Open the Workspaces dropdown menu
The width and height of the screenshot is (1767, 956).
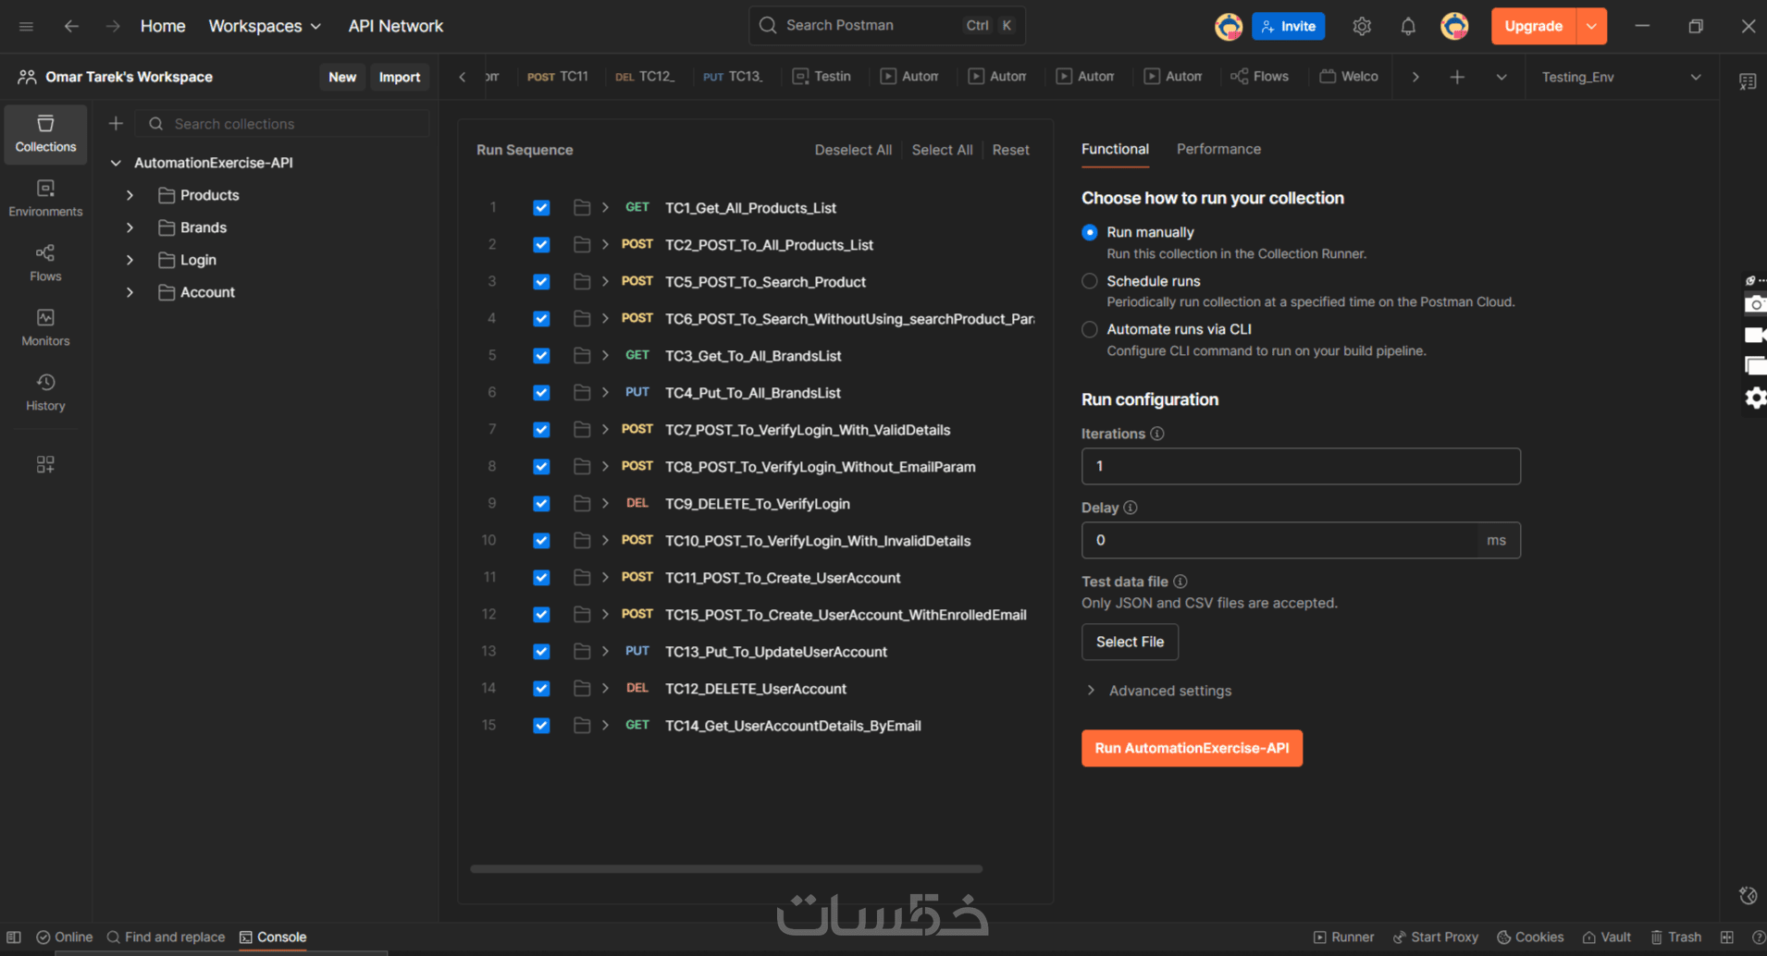265,26
